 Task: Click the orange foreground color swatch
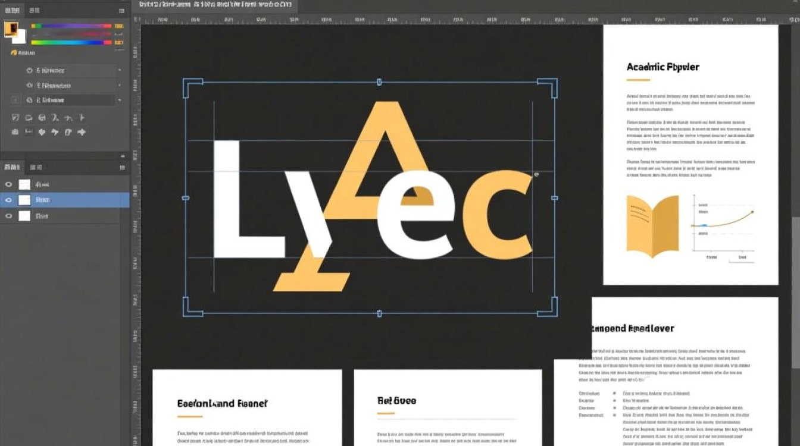pyautogui.click(x=11, y=29)
